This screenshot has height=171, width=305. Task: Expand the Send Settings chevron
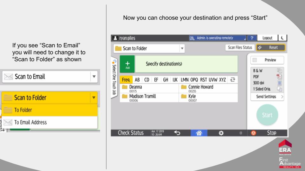tap(282, 97)
